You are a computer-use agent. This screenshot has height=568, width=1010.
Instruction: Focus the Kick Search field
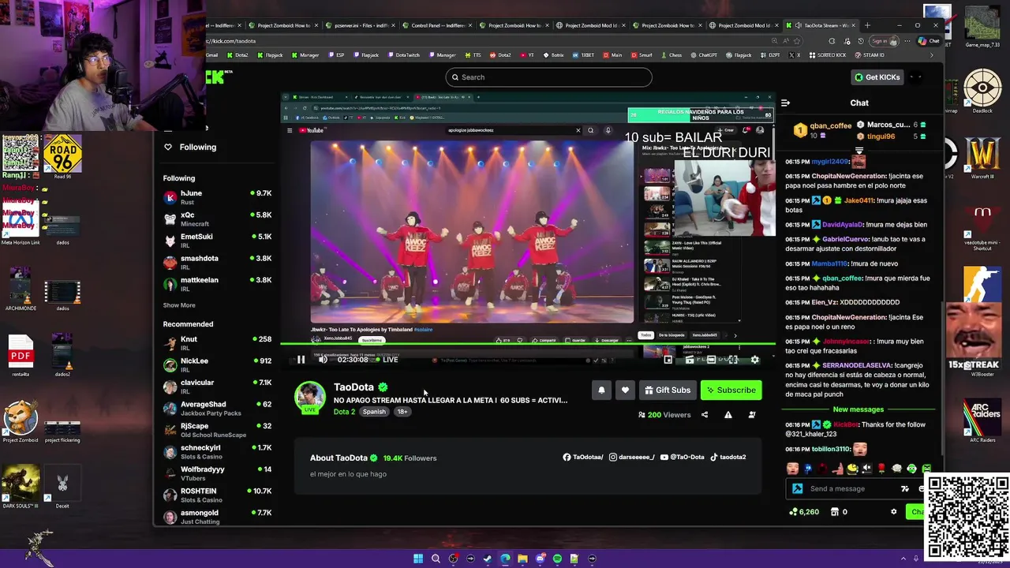click(x=548, y=77)
